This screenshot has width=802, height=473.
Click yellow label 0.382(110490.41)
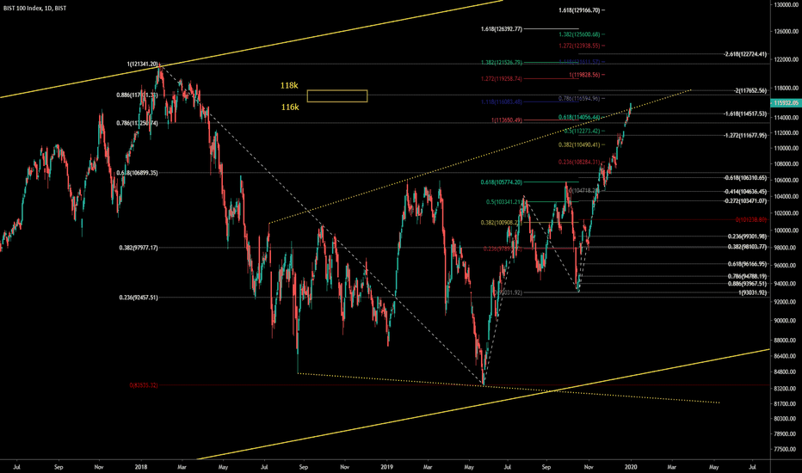pyautogui.click(x=579, y=144)
